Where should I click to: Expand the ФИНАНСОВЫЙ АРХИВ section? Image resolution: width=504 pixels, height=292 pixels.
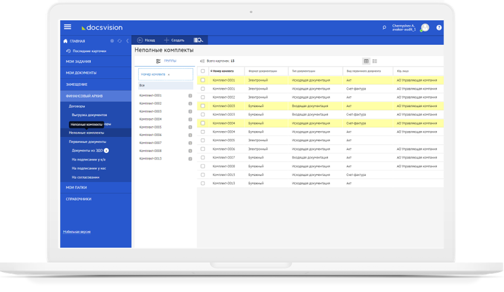tap(84, 96)
